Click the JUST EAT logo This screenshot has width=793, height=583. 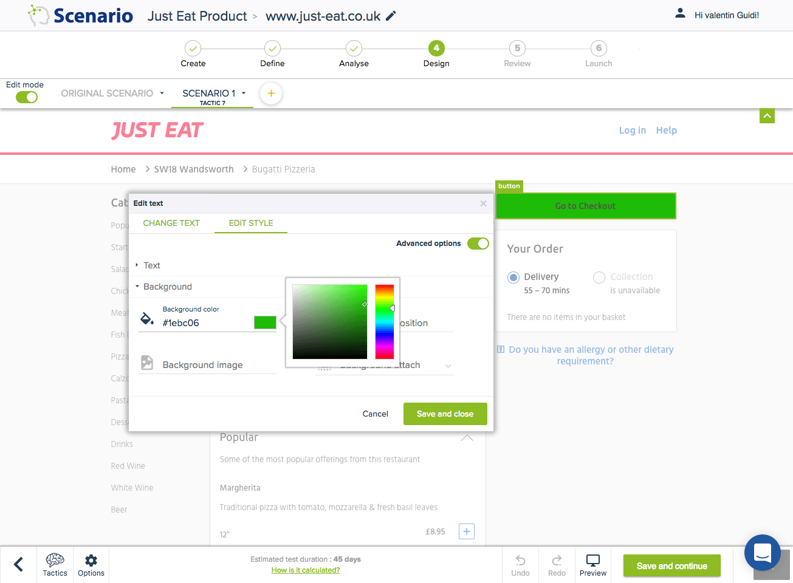(157, 131)
